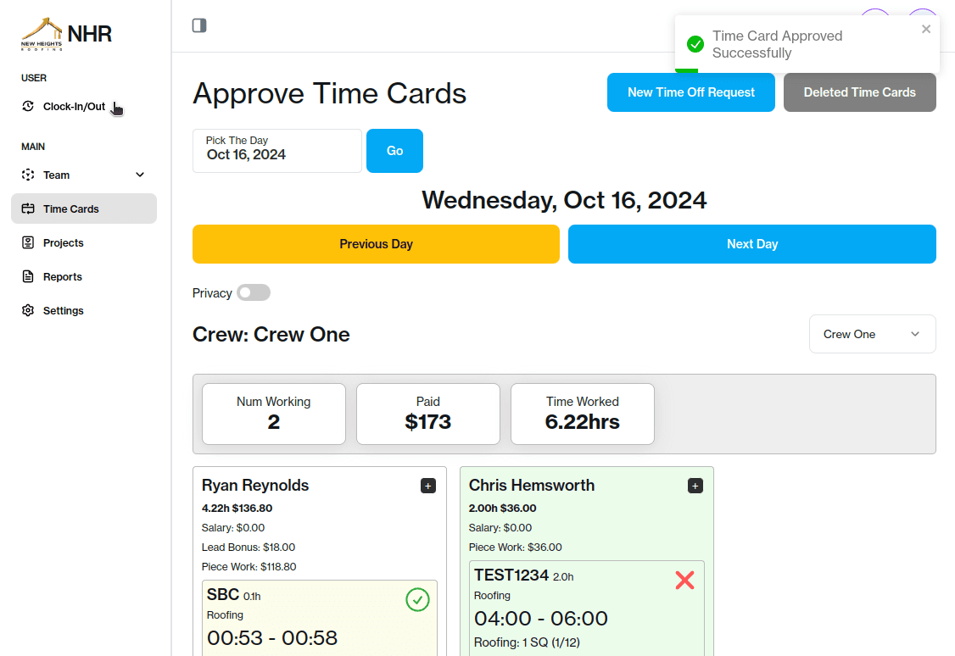This screenshot has width=955, height=656.
Task: Collapse the left sidebar panel
Action: pos(199,25)
